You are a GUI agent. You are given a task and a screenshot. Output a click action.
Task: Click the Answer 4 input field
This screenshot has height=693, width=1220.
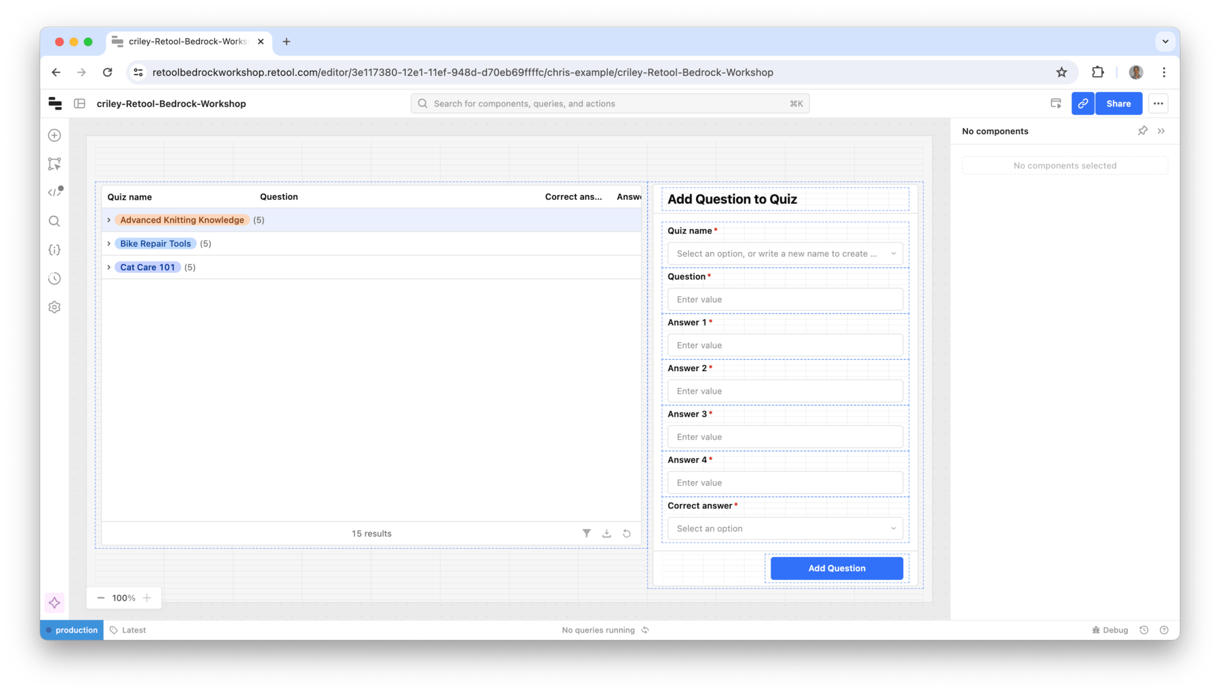[785, 483]
